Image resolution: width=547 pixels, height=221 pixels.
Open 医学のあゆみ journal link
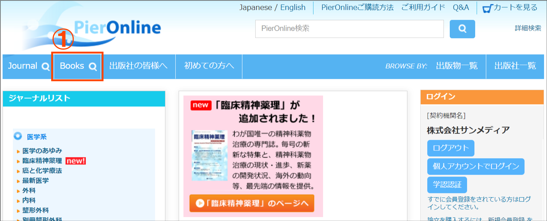point(42,151)
